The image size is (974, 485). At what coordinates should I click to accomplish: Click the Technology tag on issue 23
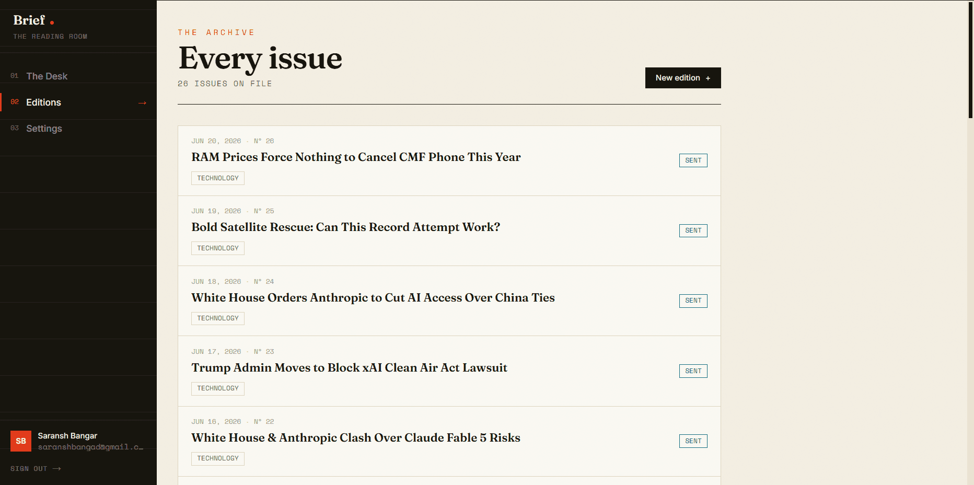[x=218, y=388]
